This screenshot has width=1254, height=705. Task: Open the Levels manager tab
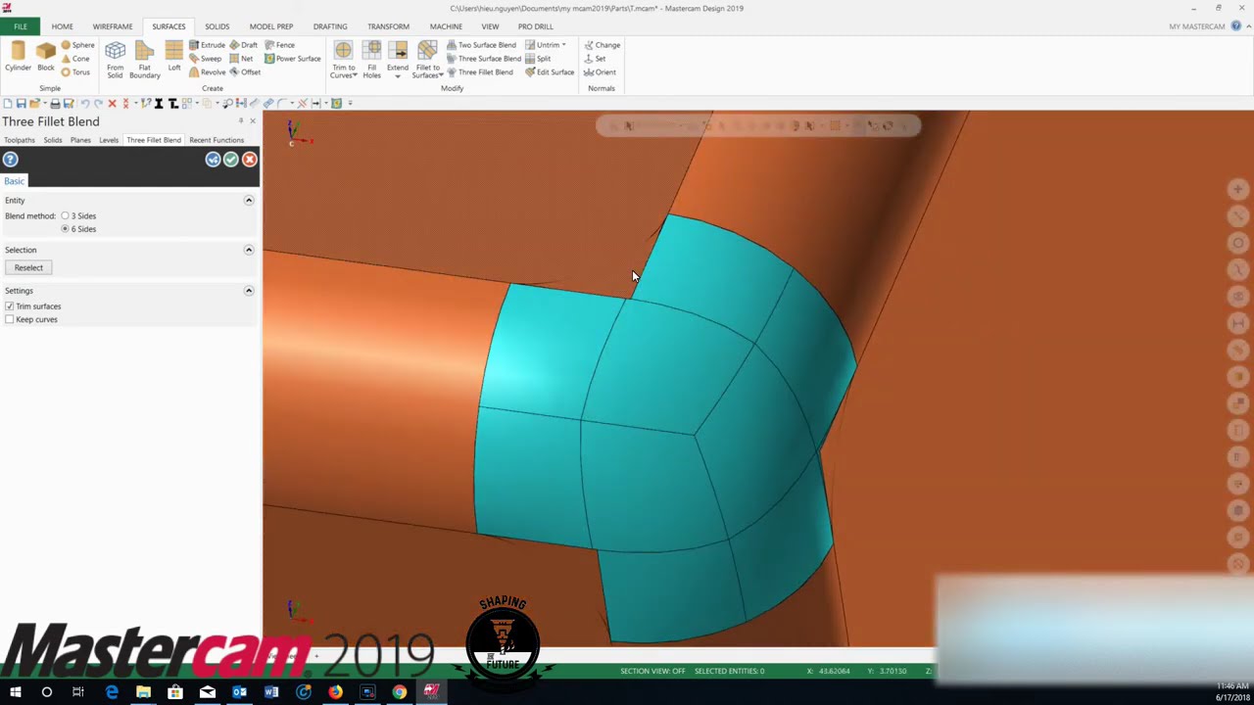109,140
